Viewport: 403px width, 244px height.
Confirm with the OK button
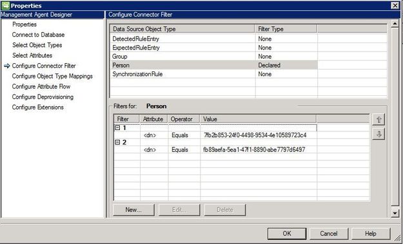click(x=287, y=234)
